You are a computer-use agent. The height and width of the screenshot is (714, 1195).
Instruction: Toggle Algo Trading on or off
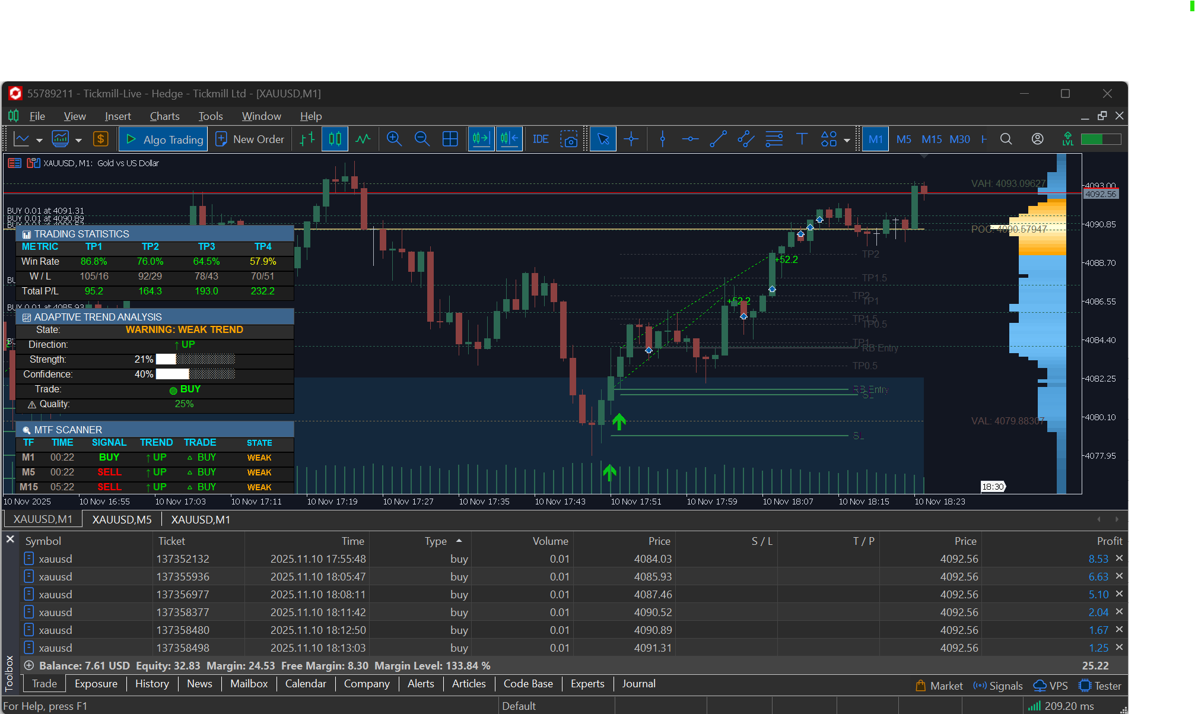[163, 139]
